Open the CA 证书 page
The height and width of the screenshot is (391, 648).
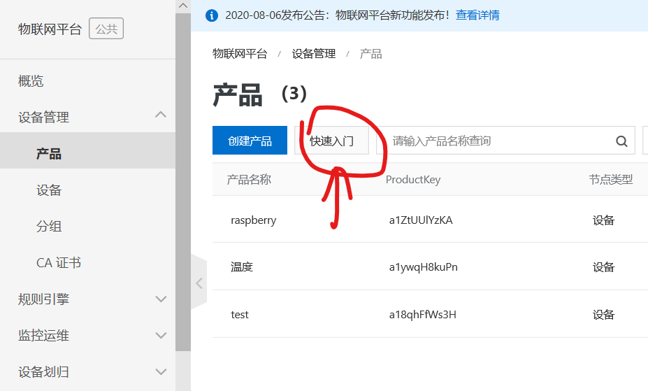pos(58,263)
